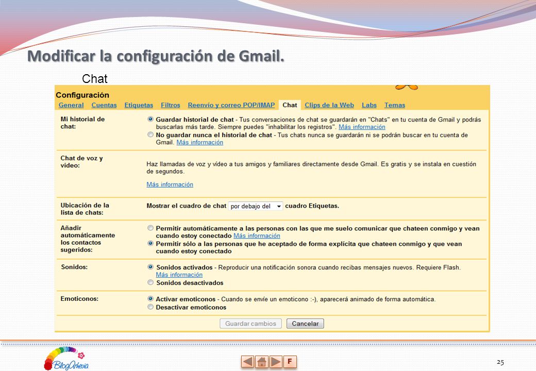Click the 'Emoticonos:' section label
Image resolution: width=536 pixels, height=371 pixels.
(79, 298)
